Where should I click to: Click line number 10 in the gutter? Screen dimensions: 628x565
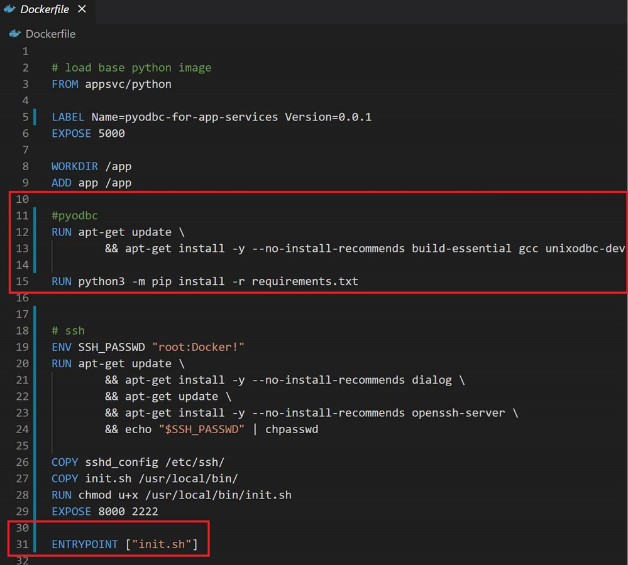pos(23,199)
